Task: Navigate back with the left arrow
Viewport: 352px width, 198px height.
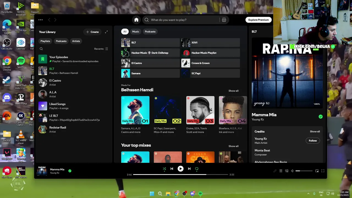Action: [x=49, y=20]
